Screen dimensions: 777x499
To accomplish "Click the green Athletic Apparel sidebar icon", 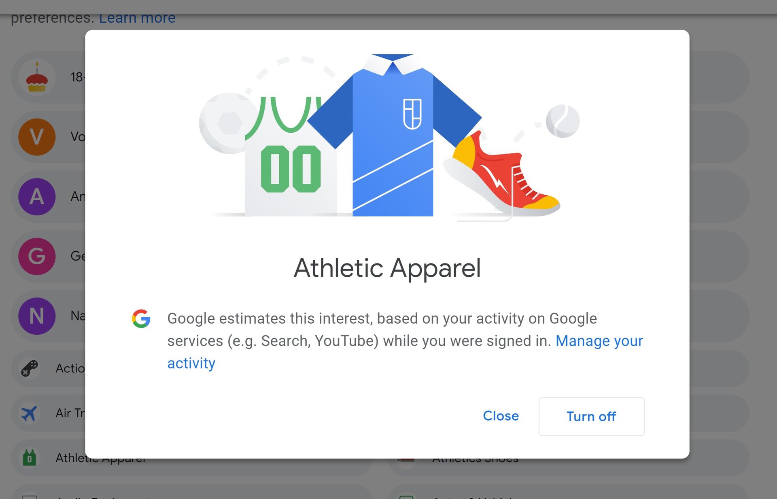I will point(29,458).
